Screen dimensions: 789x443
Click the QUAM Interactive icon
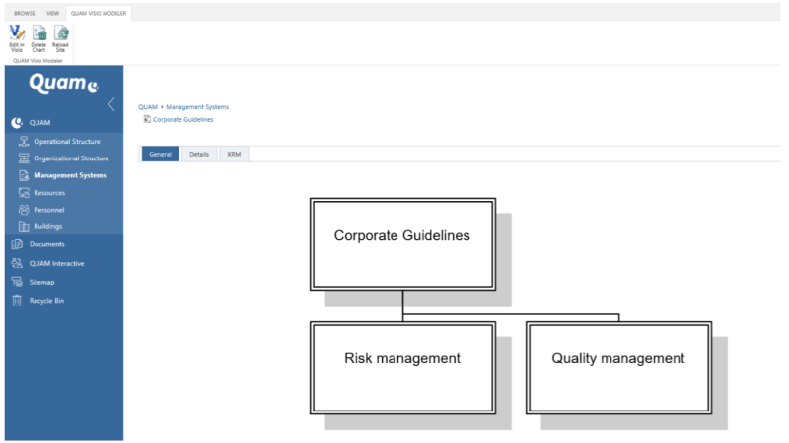17,263
